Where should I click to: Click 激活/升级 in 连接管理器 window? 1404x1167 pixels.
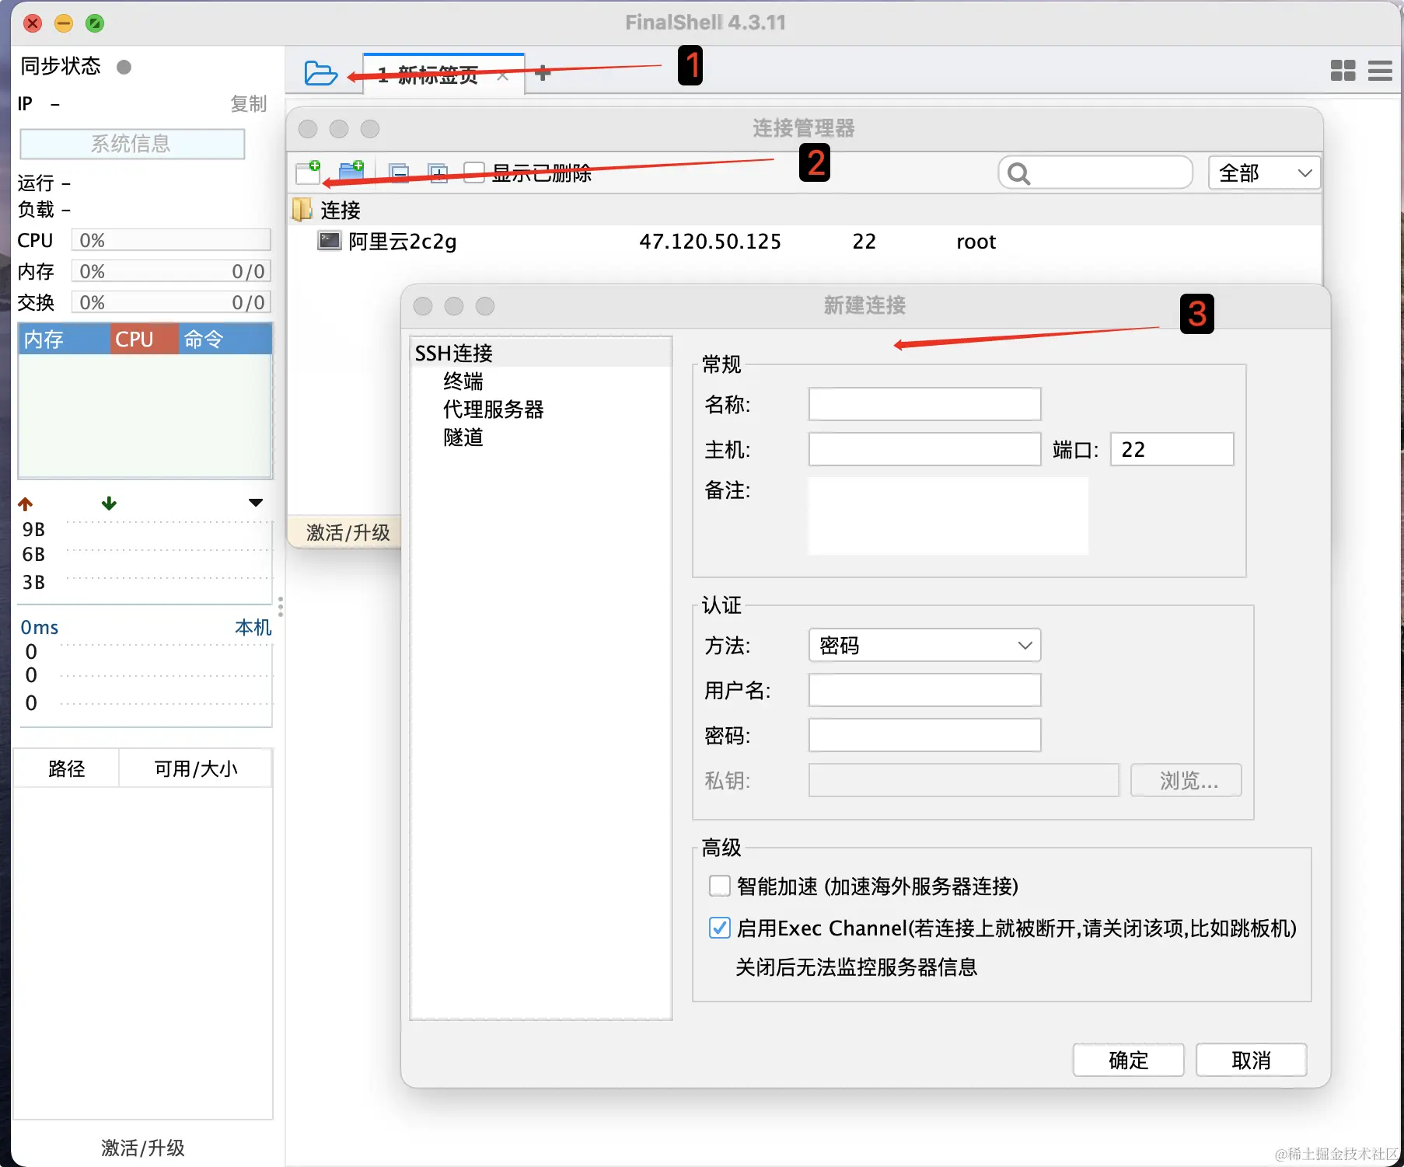click(x=348, y=532)
